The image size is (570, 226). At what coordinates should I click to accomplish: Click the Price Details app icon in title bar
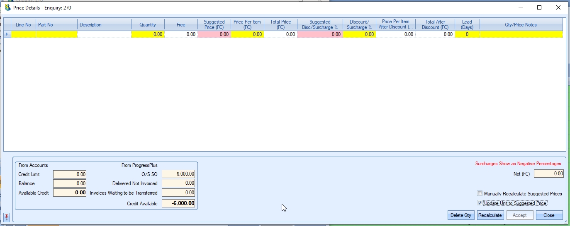pos(7,7)
